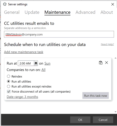Select the Reindex radio button

click(9, 76)
